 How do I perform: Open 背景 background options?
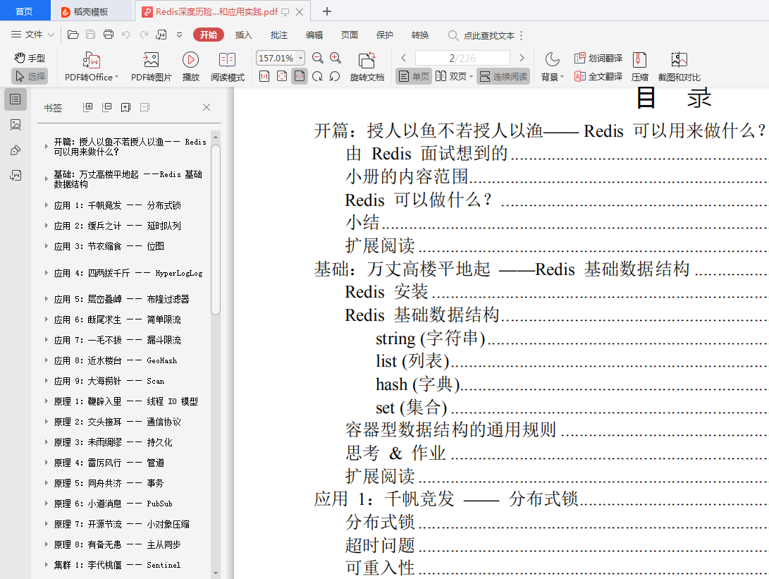coord(553,66)
